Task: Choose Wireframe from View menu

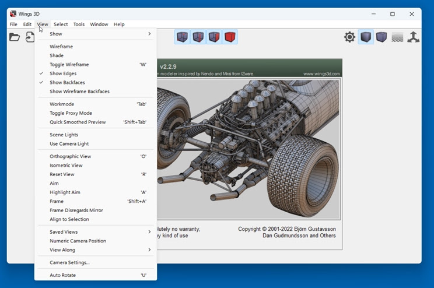Action: 96,47
